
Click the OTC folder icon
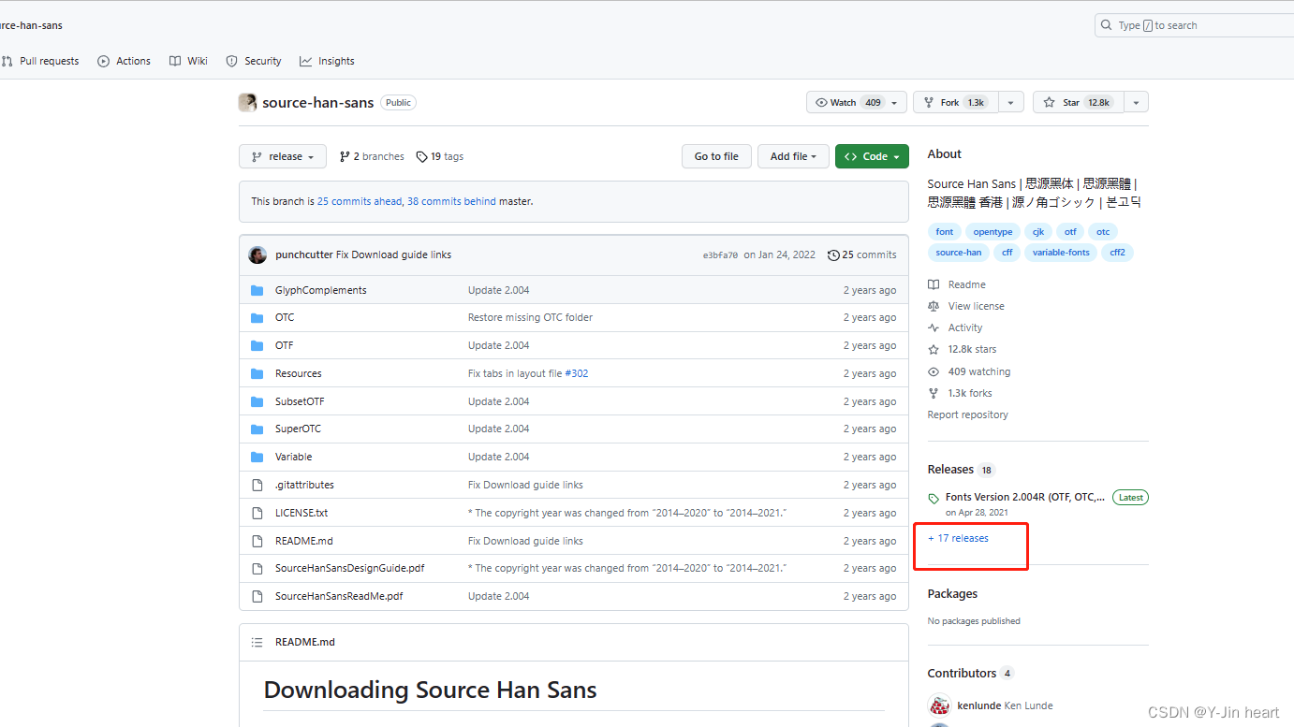(257, 318)
